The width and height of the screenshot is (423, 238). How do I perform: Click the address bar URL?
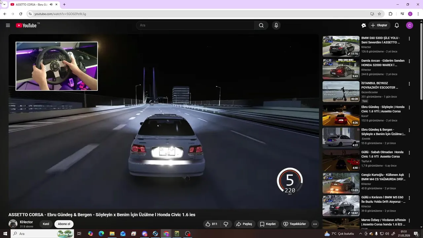(60, 14)
